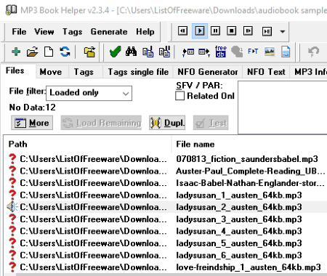Open the Tags menu
Screen dimensions: 327x276
click(x=72, y=32)
